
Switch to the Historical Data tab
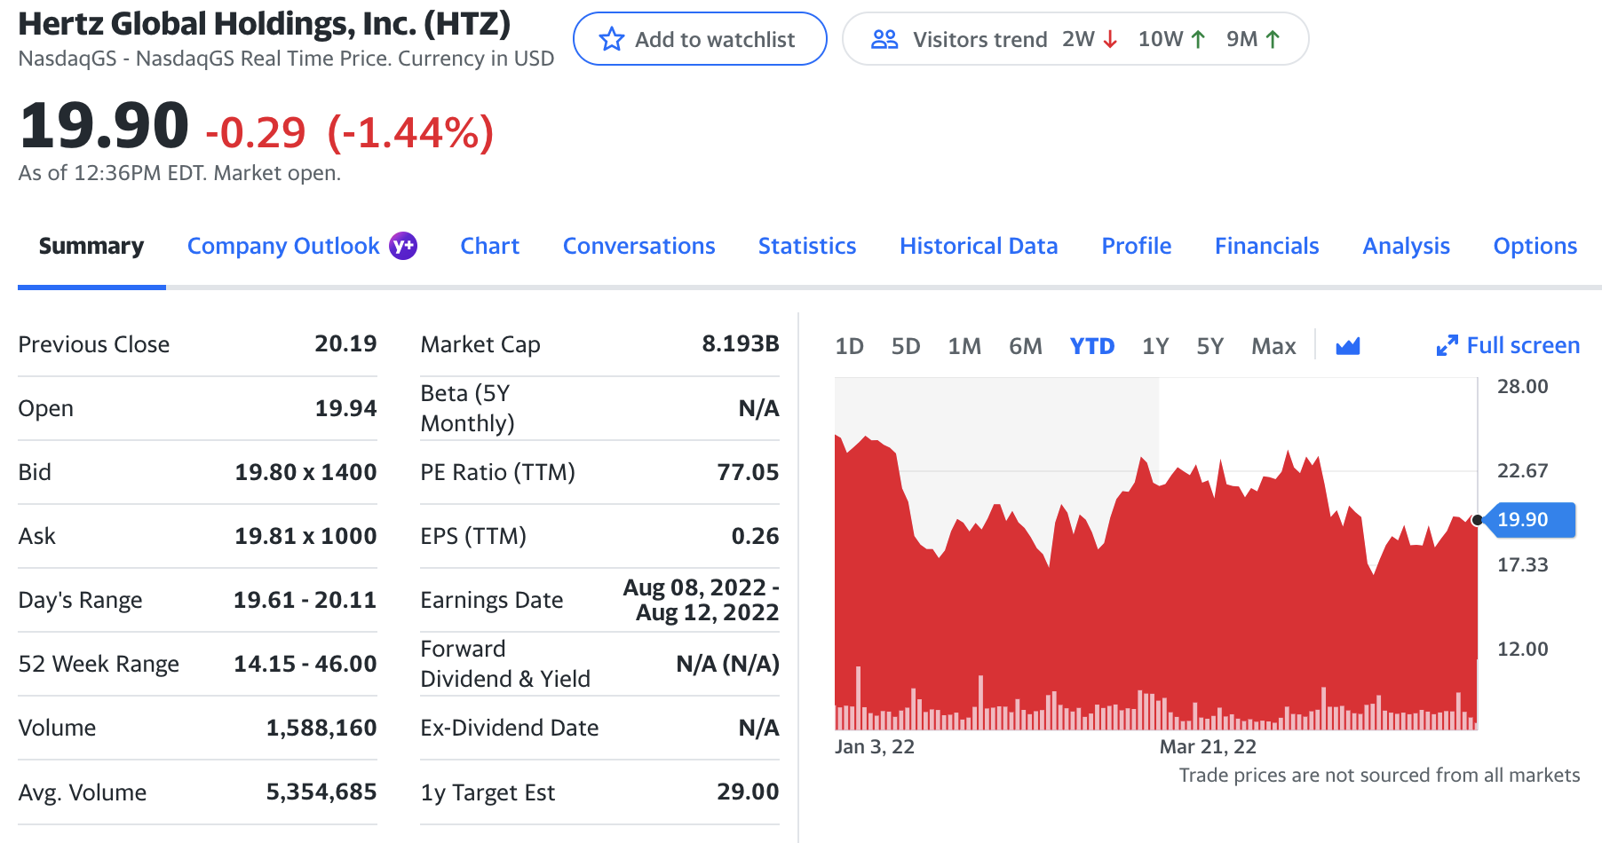pyautogui.click(x=979, y=246)
